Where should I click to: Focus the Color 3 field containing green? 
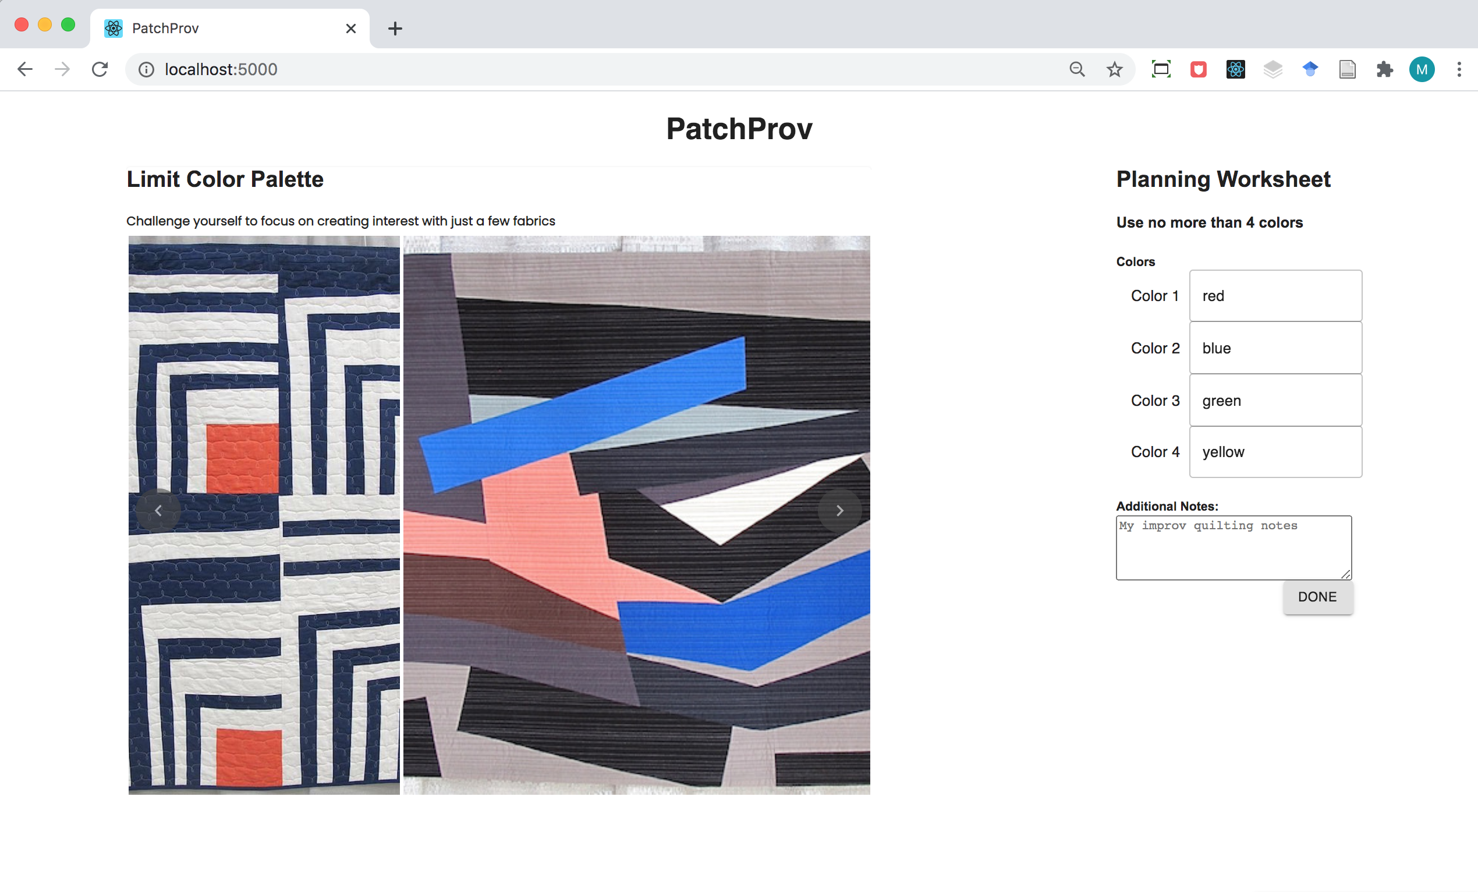[x=1275, y=400]
